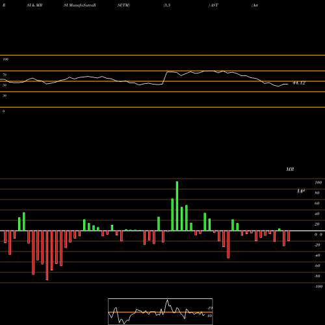325x325 pixels.
Task: Click the "(5,5" parameter text in header
Action: point(167,5)
